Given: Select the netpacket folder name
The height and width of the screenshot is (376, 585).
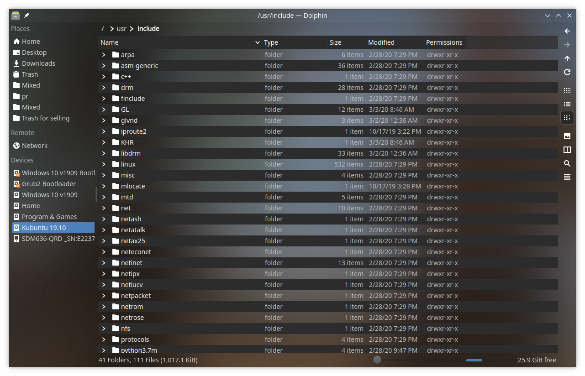Looking at the screenshot, I should click(136, 296).
